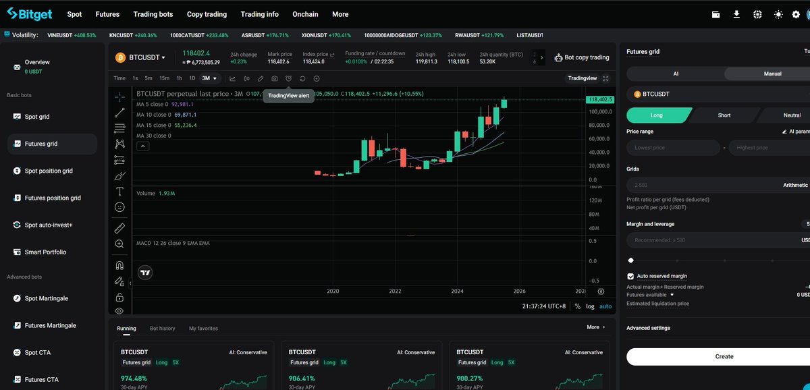The image size is (810, 390).
Task: Open the Trading bots menu
Action: 153,13
